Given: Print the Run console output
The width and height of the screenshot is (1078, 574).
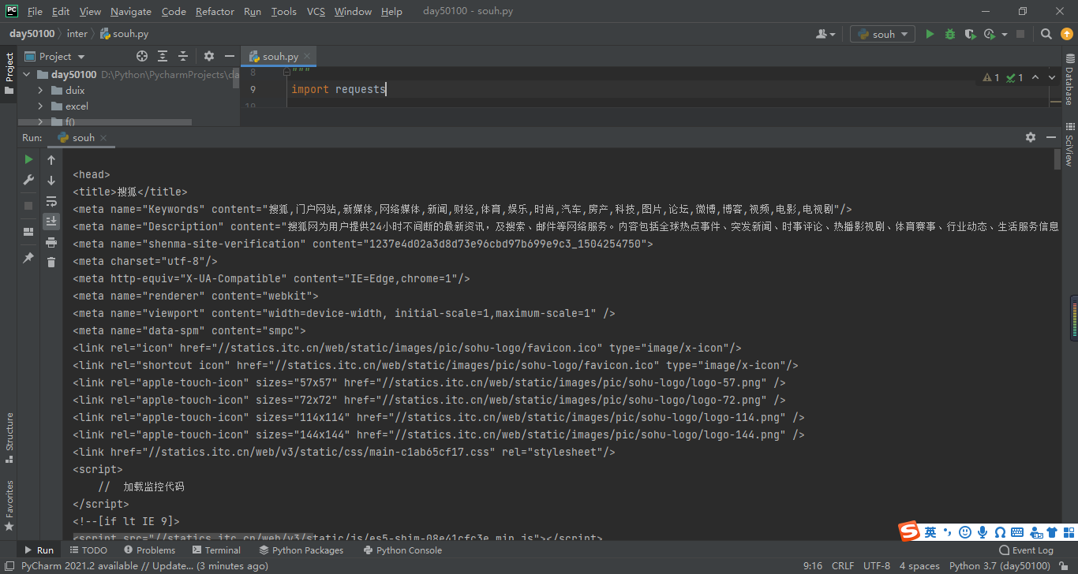Looking at the screenshot, I should [51, 242].
